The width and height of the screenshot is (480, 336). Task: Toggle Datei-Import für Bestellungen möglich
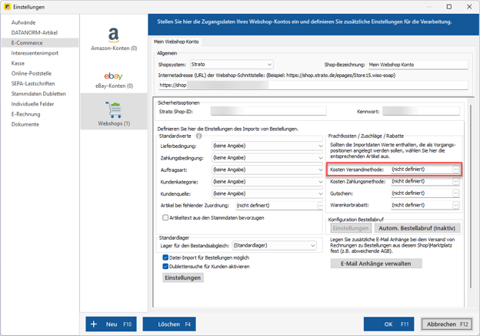tap(165, 257)
